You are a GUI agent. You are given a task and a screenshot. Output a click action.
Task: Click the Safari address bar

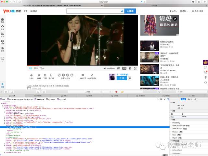click(104, 2)
